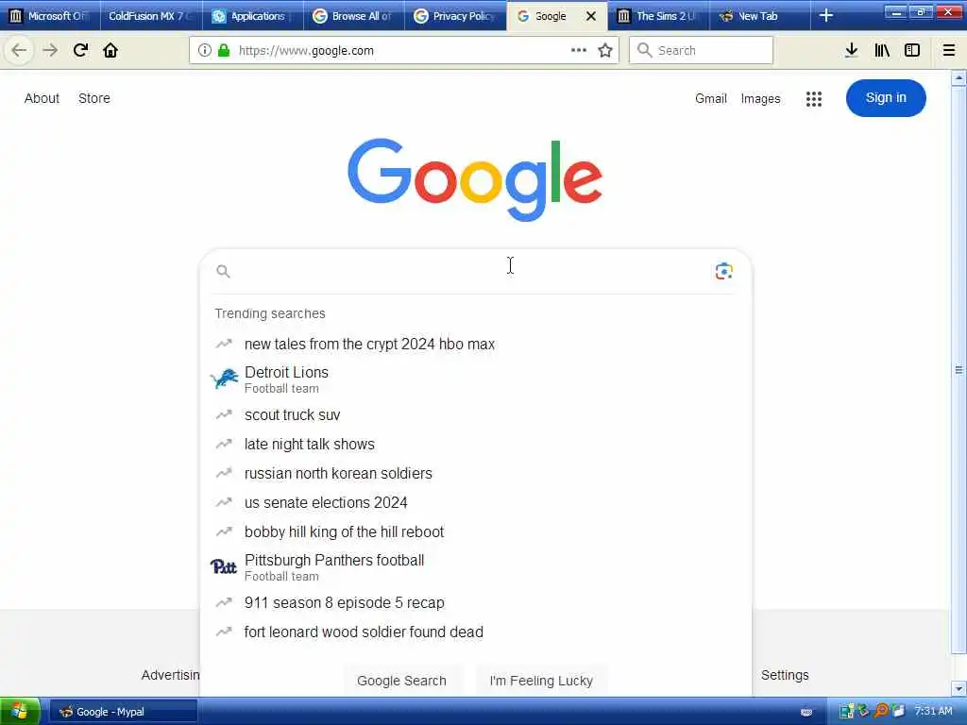Open the Advertising footer link
The width and height of the screenshot is (967, 725).
[x=170, y=675]
